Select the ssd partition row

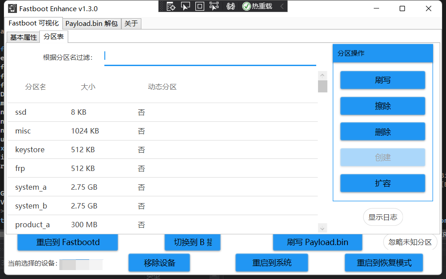[162, 112]
